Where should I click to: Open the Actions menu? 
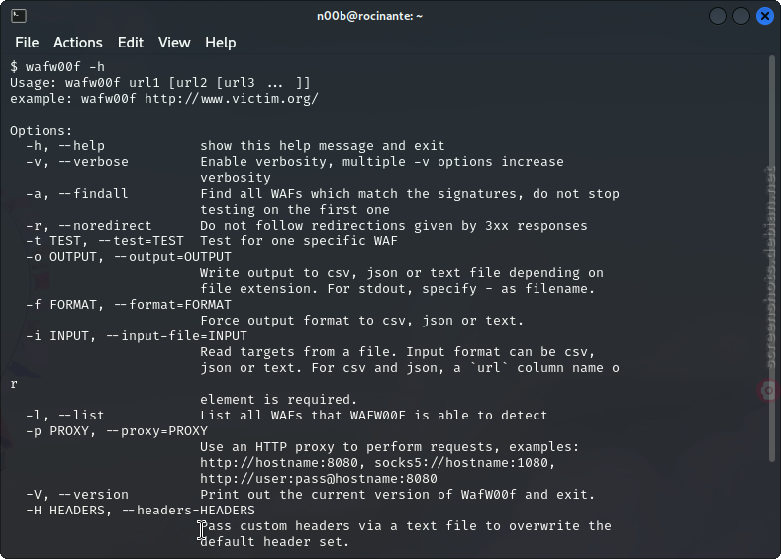(77, 43)
